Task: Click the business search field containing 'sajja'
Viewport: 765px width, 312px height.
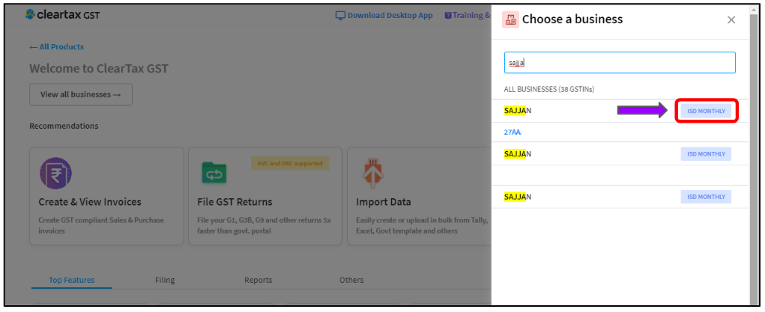Action: tap(620, 63)
